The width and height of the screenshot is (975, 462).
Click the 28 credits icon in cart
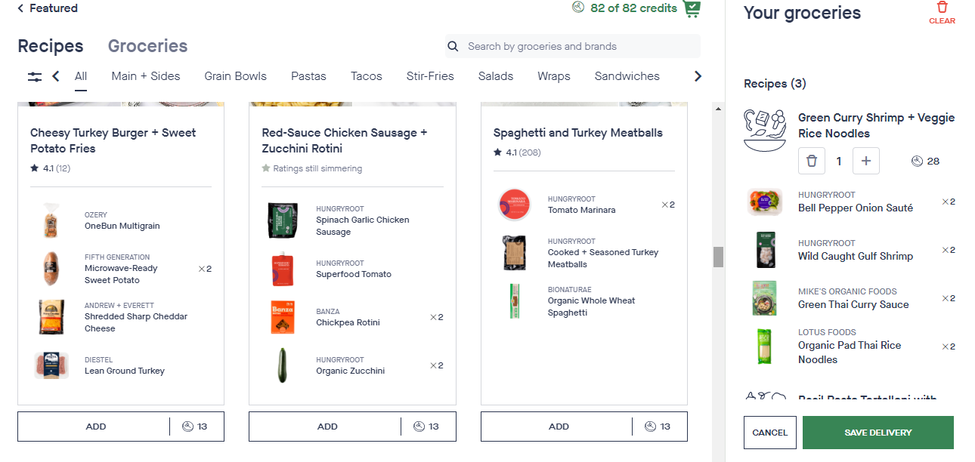pyautogui.click(x=918, y=161)
